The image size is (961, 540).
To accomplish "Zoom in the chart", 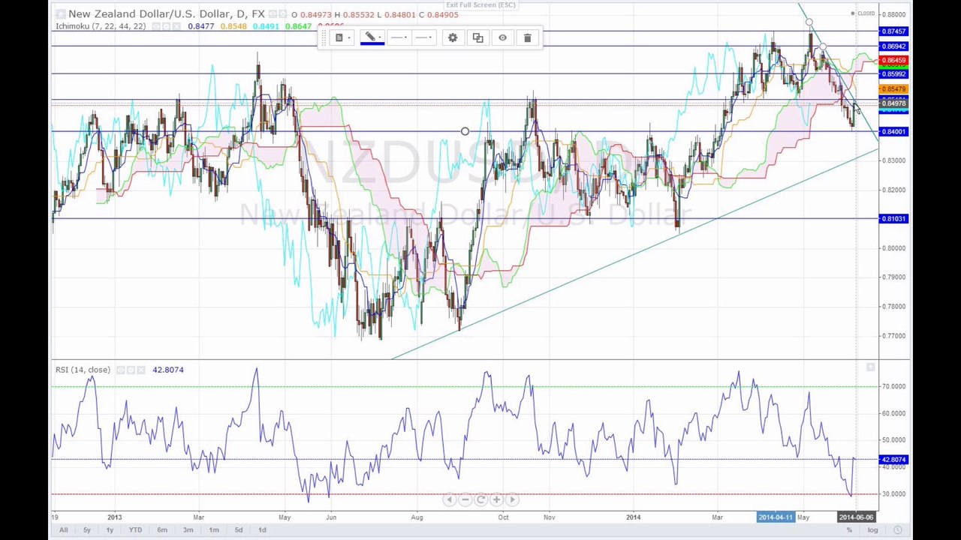I will pos(496,499).
